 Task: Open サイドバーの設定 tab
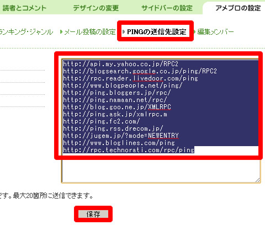[167, 8]
